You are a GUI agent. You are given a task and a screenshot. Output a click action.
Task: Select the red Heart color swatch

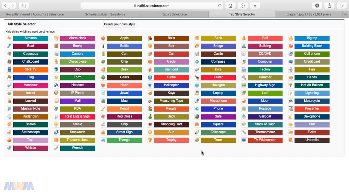[x=124, y=85]
